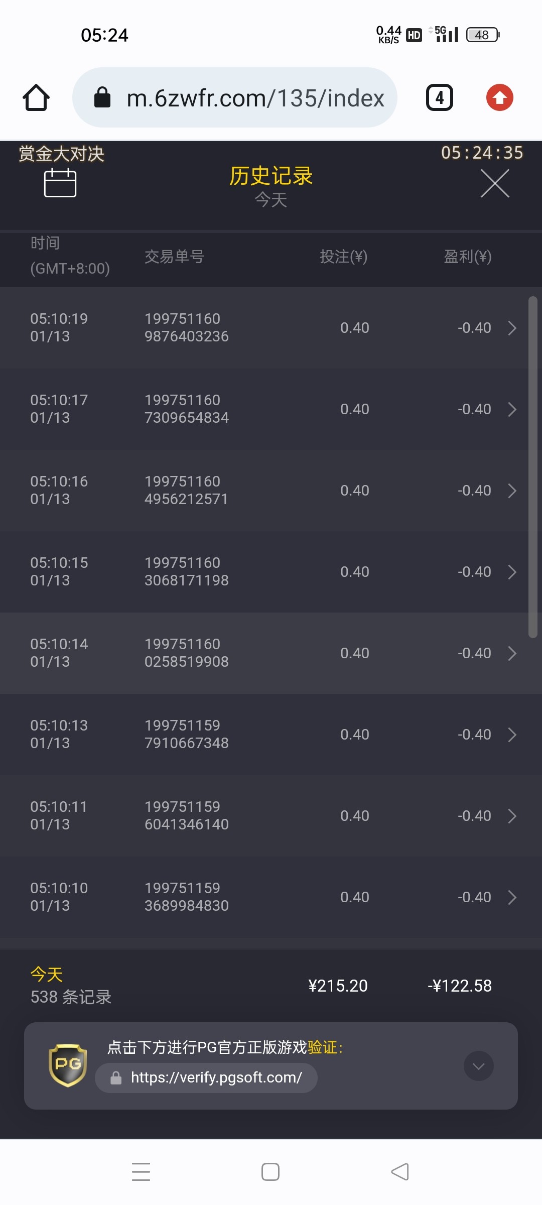The image size is (542, 1205).
Task: Open the calendar date filter icon
Action: click(x=60, y=183)
